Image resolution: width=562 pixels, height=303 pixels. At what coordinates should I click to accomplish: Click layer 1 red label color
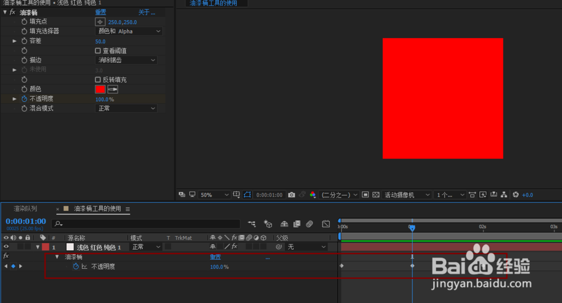46,247
